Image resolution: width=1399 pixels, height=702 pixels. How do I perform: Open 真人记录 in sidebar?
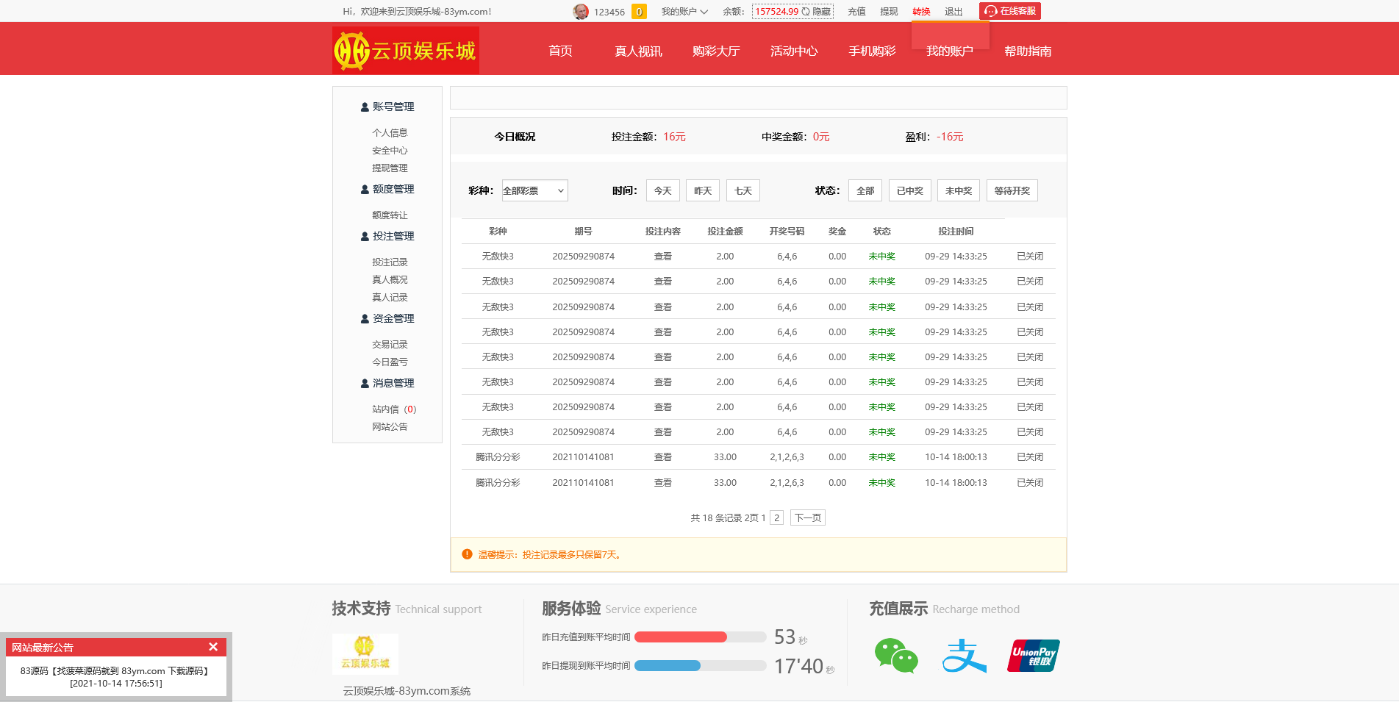[x=390, y=298]
